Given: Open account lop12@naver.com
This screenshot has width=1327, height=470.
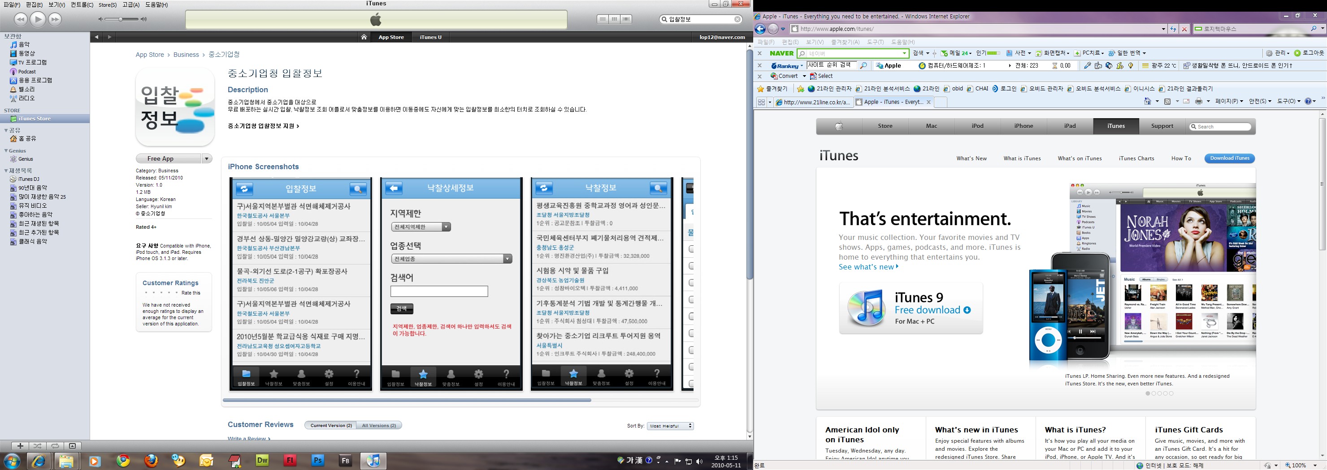Looking at the screenshot, I should pyautogui.click(x=722, y=37).
